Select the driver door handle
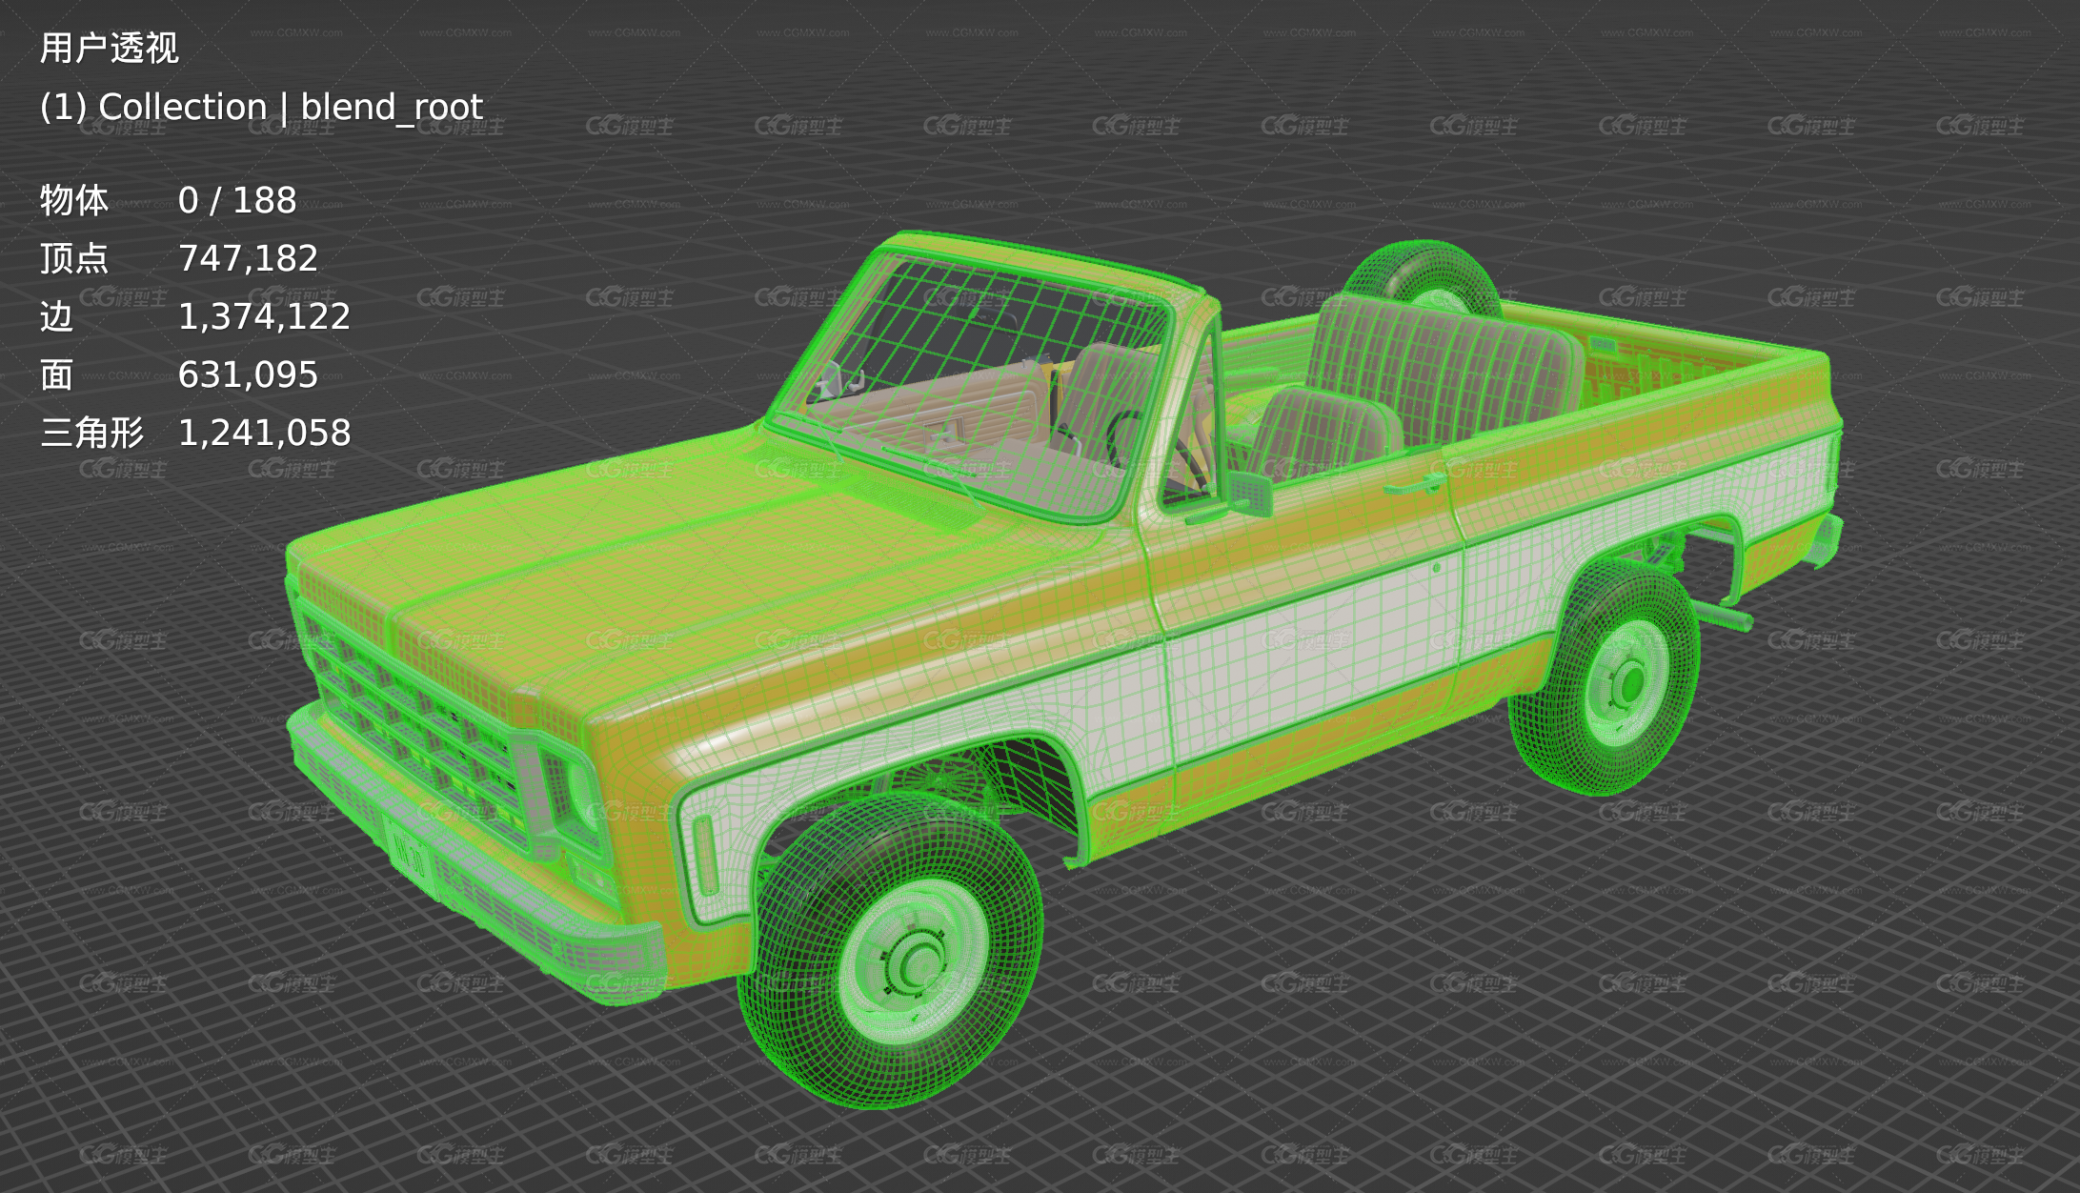The width and height of the screenshot is (2080, 1193). click(x=1414, y=485)
